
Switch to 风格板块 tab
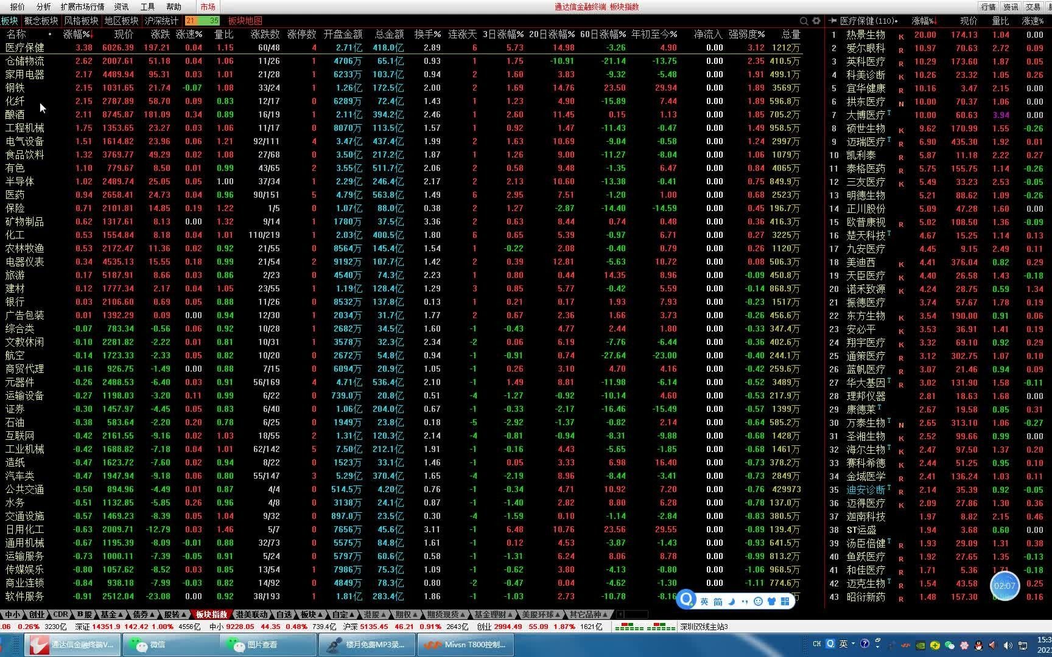click(x=81, y=21)
